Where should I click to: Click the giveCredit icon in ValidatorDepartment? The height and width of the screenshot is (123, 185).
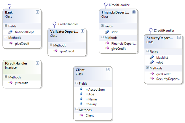pos(55,51)
